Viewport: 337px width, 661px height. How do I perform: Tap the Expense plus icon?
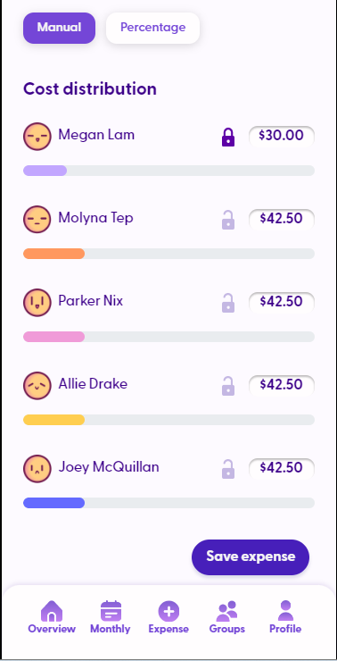point(168,611)
